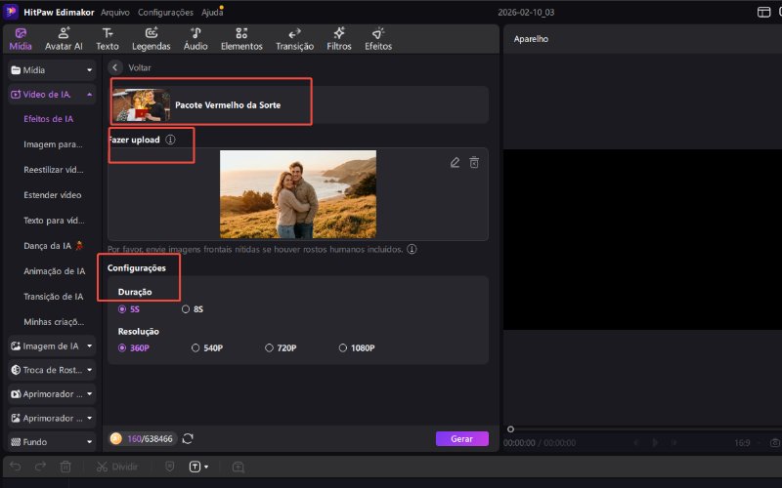The height and width of the screenshot is (488, 782).
Task: Select Minhas criaçõ... in the sidebar
Action: click(54, 322)
